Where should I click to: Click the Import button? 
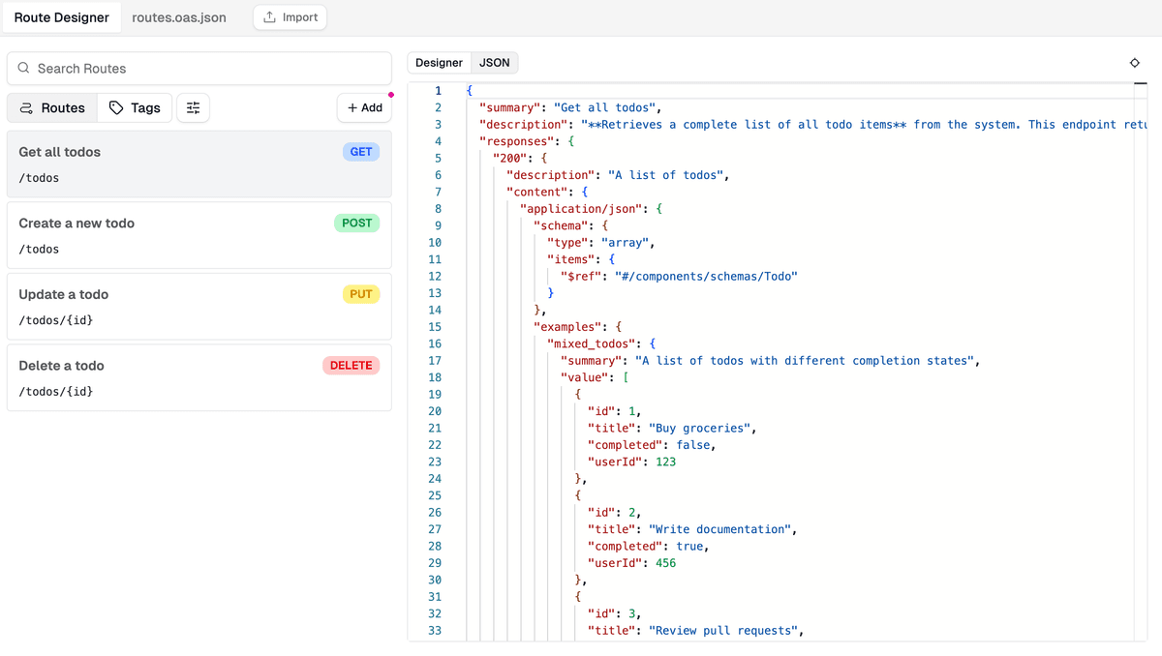point(290,17)
